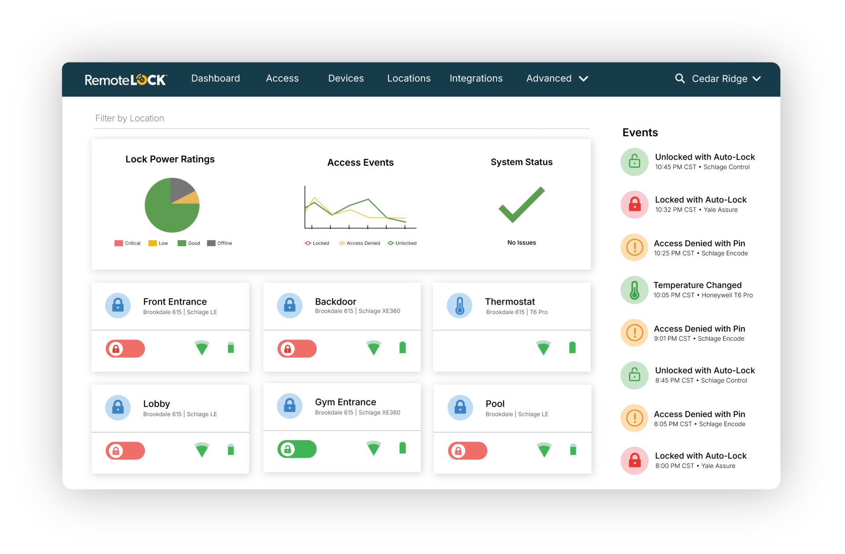845x554 pixels.
Task: Click the Good legend swatch
Action: click(182, 243)
